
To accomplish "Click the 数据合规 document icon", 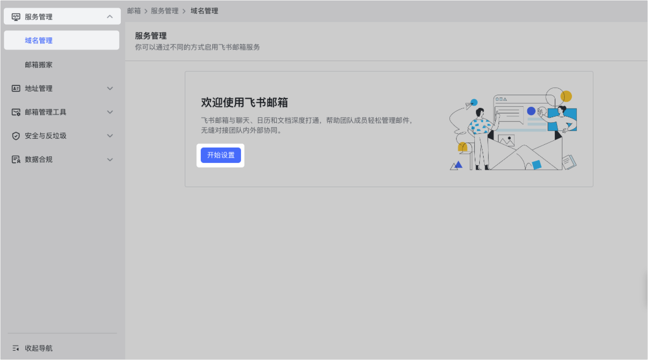I will click(x=15, y=160).
